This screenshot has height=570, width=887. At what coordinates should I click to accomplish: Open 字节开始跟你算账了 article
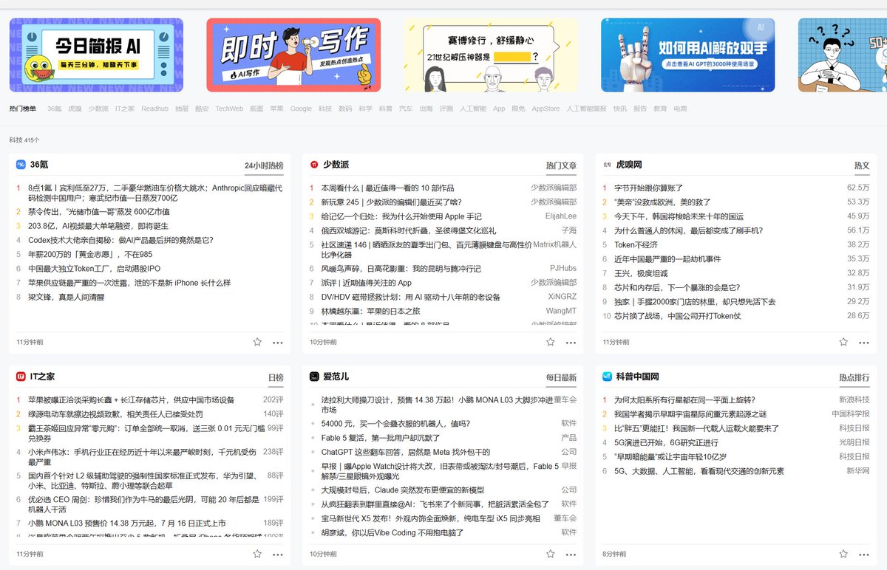[x=648, y=188]
